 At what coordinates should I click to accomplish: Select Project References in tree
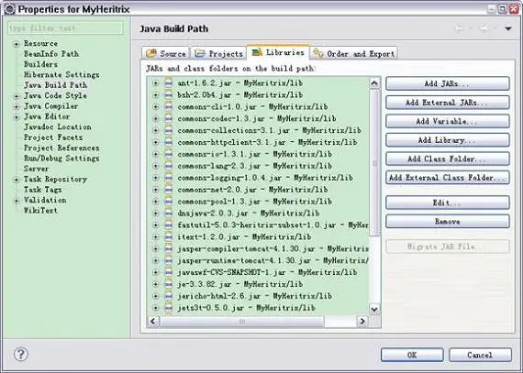pyautogui.click(x=61, y=148)
